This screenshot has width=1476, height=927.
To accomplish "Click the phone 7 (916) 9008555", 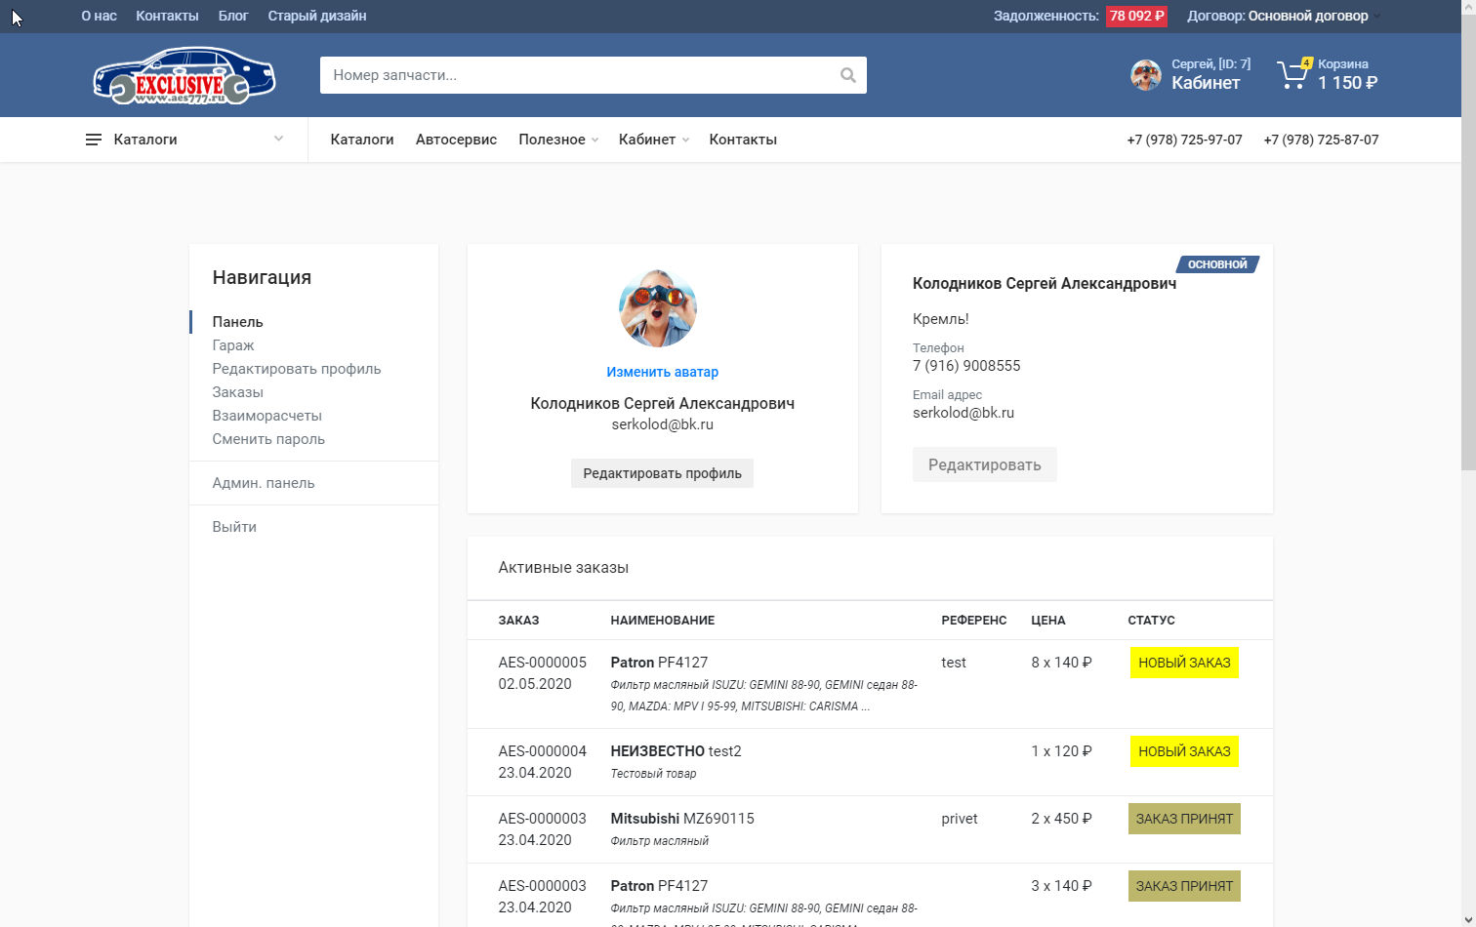I will click(966, 366).
